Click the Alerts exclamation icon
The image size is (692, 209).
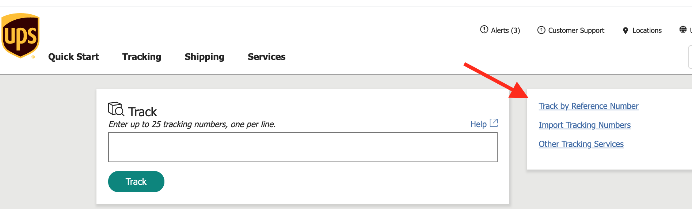(484, 30)
